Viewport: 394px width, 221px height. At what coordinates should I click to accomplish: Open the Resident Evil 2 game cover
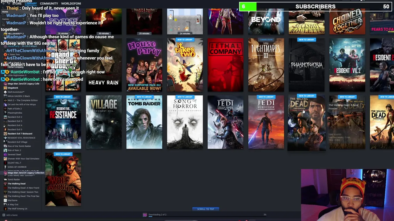coord(347,65)
